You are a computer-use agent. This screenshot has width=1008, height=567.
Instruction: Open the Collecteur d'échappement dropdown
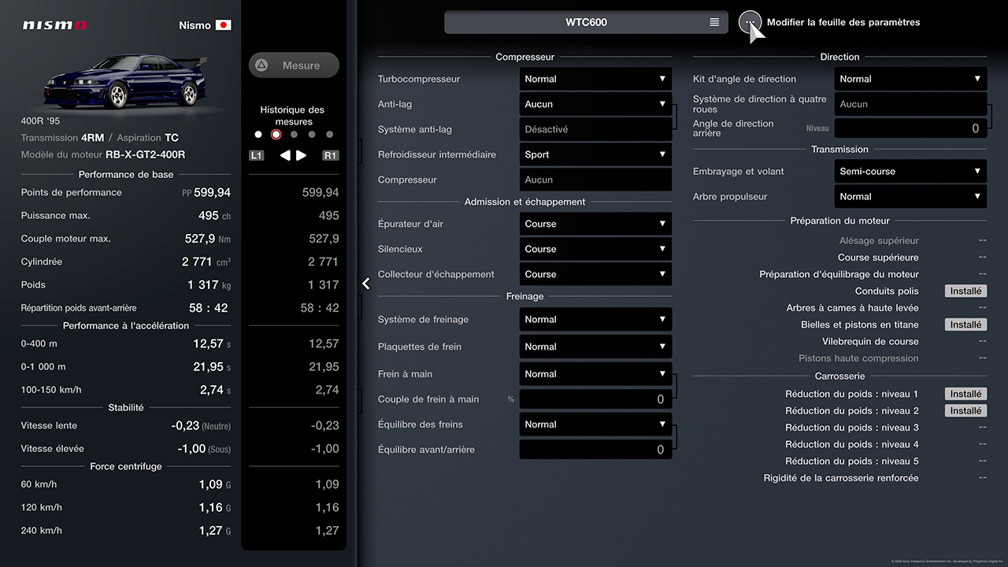(595, 274)
